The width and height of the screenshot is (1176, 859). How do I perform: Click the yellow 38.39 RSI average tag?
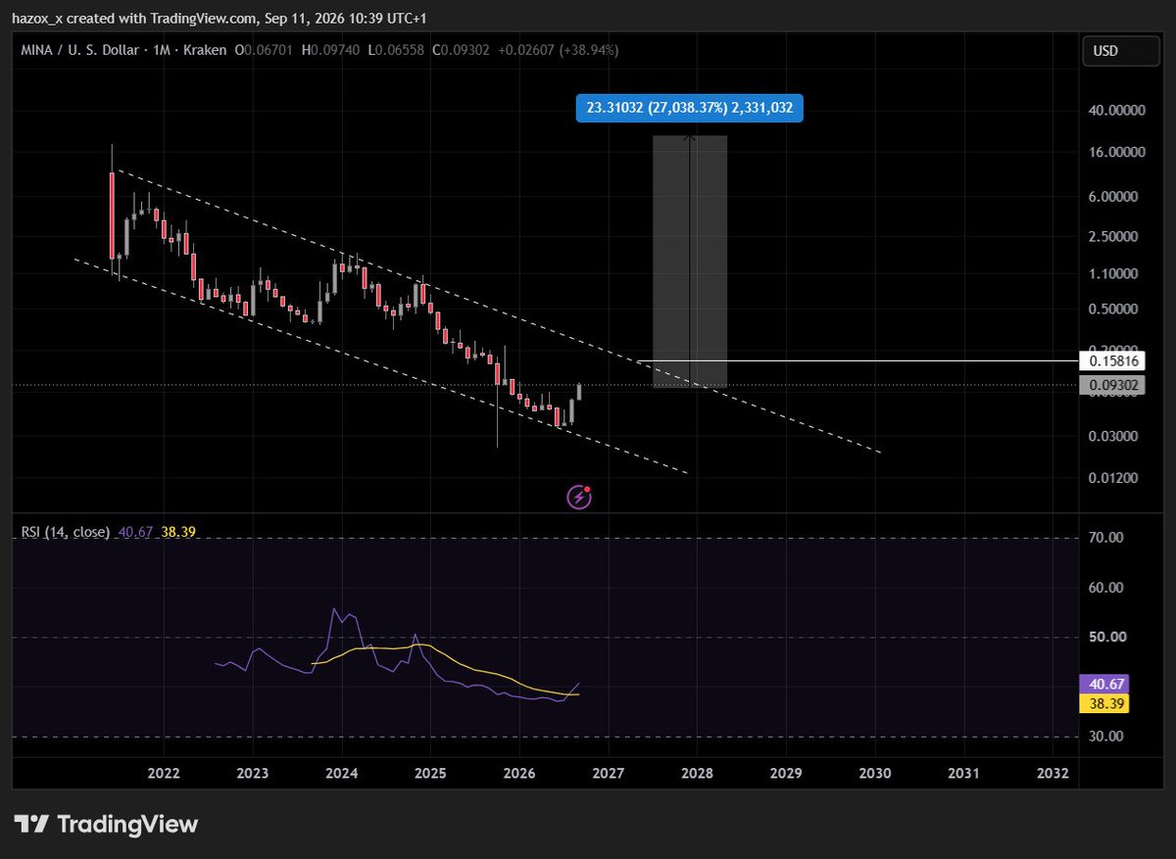coord(1106,703)
